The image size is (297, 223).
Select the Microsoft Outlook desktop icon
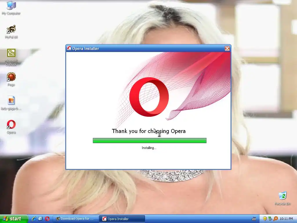pyautogui.click(x=11, y=57)
